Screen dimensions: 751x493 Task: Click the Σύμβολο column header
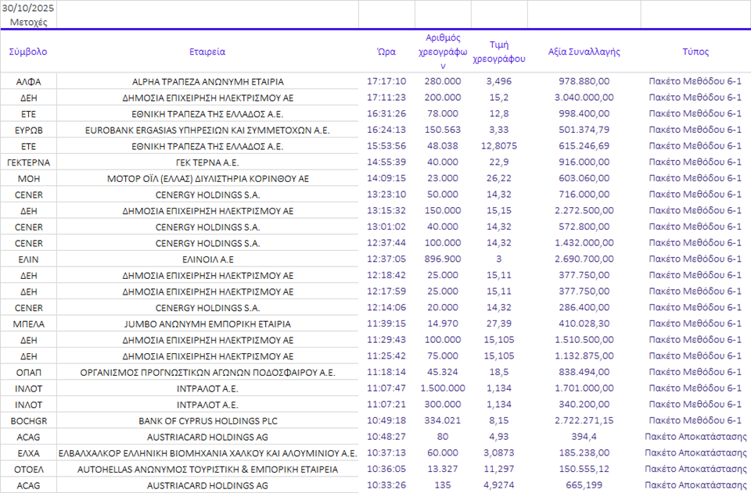tap(28, 52)
